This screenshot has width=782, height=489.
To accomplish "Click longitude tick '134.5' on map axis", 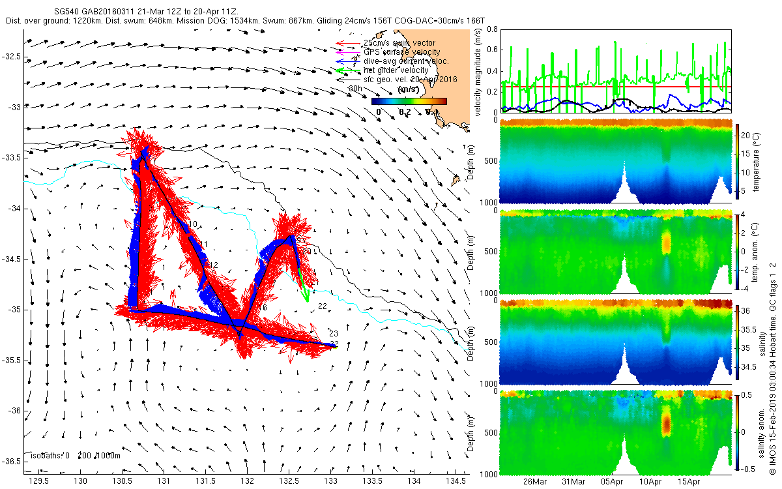I will [456, 481].
